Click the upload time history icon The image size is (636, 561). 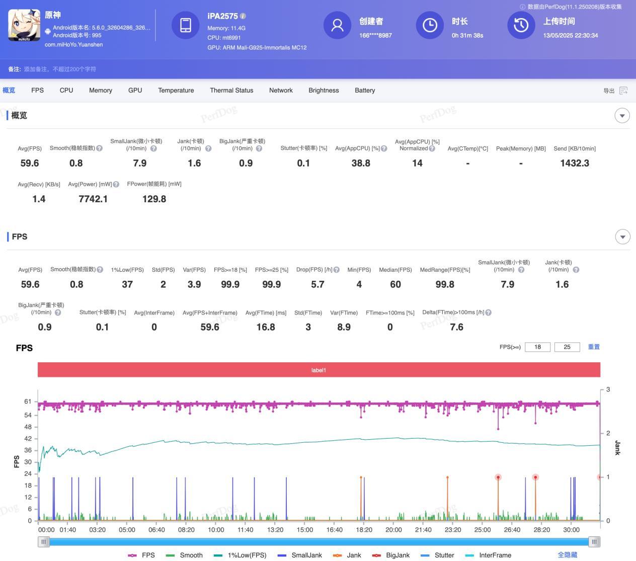click(521, 25)
